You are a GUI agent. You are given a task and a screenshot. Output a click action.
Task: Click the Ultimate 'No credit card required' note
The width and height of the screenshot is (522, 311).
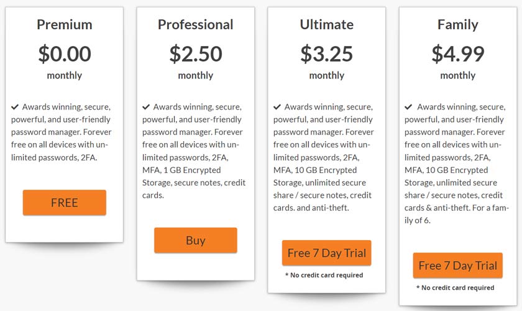pyautogui.click(x=324, y=275)
